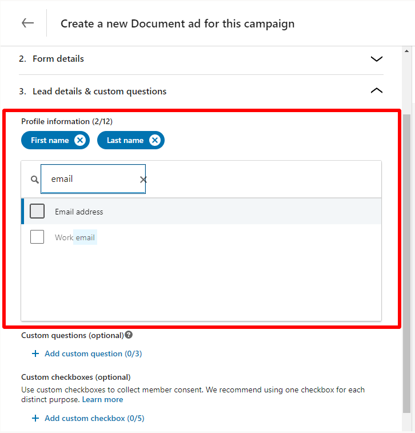Expand the Form details section chevron
The image size is (415, 433).
[377, 59]
